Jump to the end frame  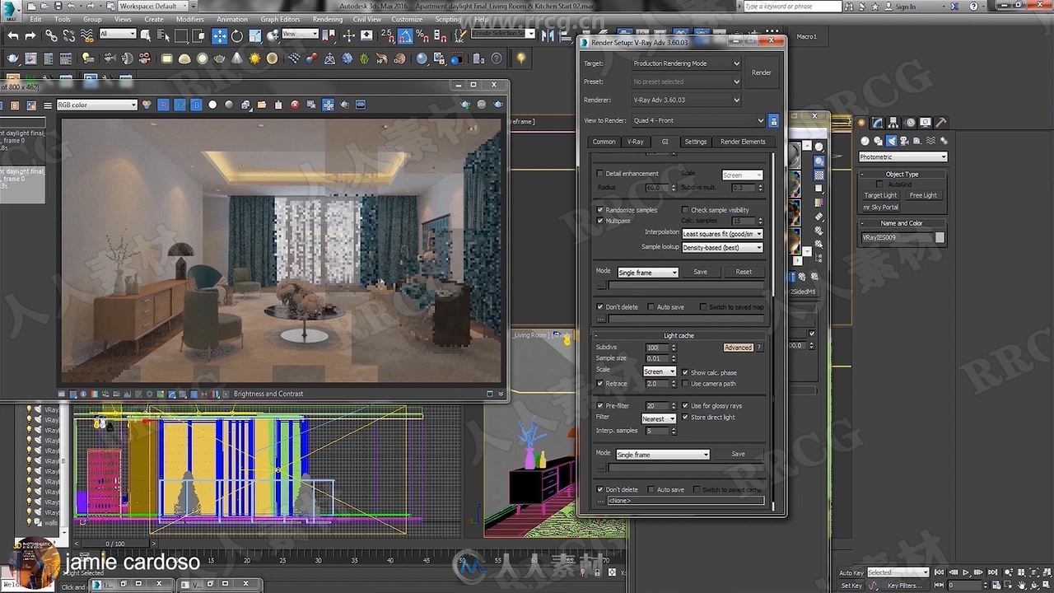point(991,572)
